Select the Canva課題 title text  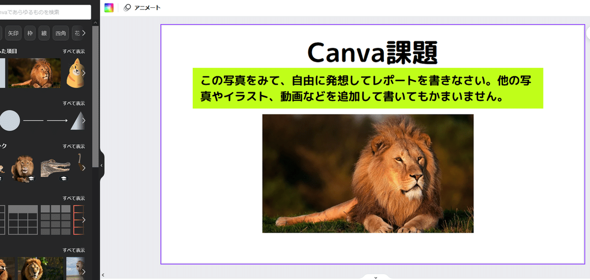tap(372, 52)
